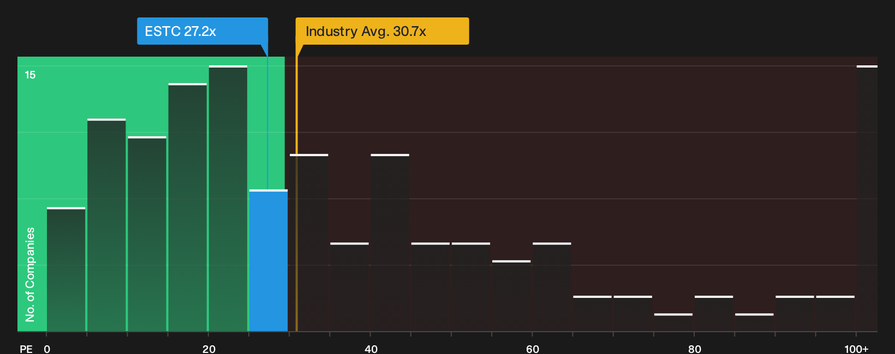Select the green bar at PE 15-20
The height and width of the screenshot is (354, 895).
(188, 207)
